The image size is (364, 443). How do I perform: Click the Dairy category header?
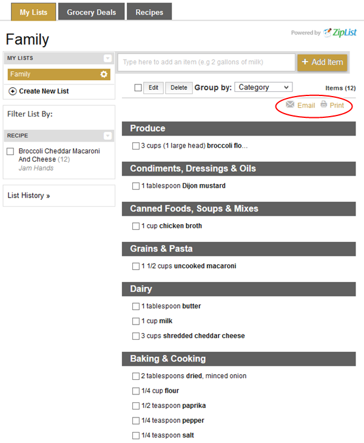tap(239, 289)
